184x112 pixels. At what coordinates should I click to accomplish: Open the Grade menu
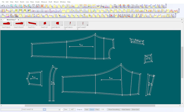pyautogui.click(x=37, y=2)
